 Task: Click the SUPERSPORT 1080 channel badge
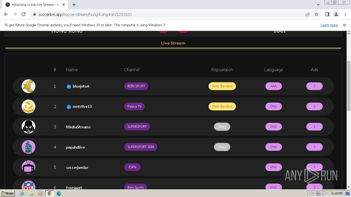(x=141, y=147)
